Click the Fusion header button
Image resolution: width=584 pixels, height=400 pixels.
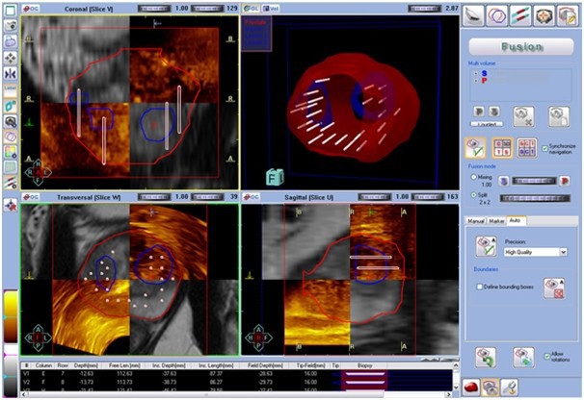coord(521,45)
